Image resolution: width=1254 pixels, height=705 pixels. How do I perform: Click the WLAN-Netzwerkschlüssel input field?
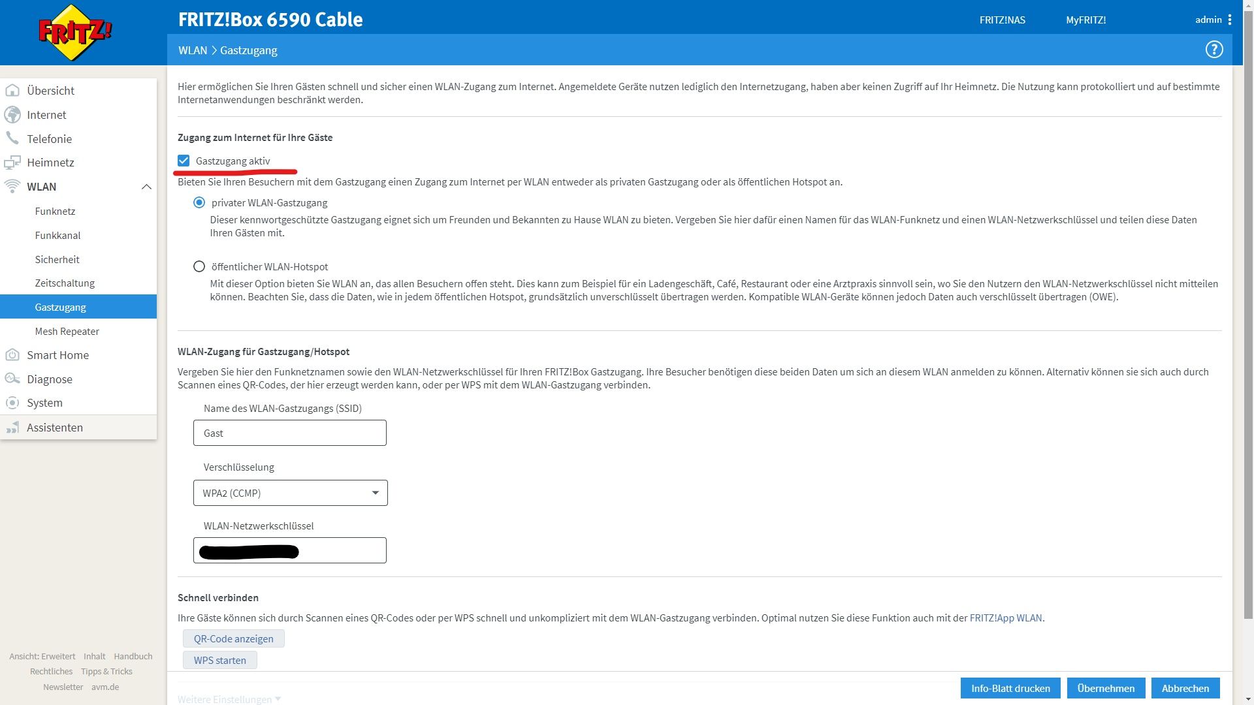[290, 550]
